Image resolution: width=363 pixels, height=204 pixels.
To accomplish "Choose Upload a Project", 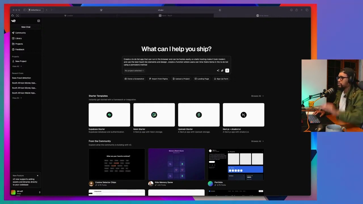I will pos(181,79).
